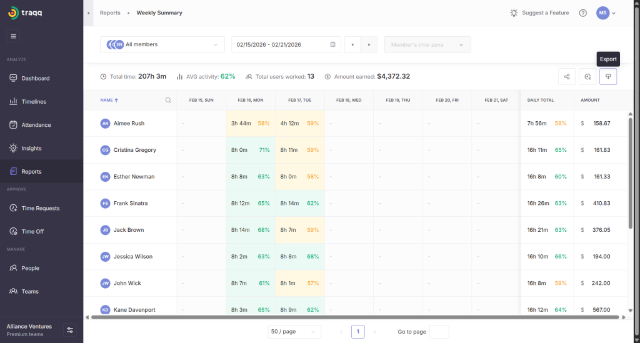The height and width of the screenshot is (343, 640).
Task: Click the hamburger menu icon in sidebar
Action: point(14,36)
